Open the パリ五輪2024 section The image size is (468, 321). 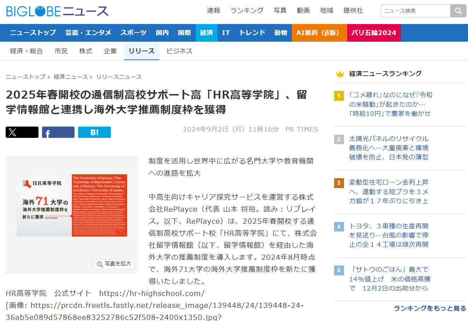(374, 33)
